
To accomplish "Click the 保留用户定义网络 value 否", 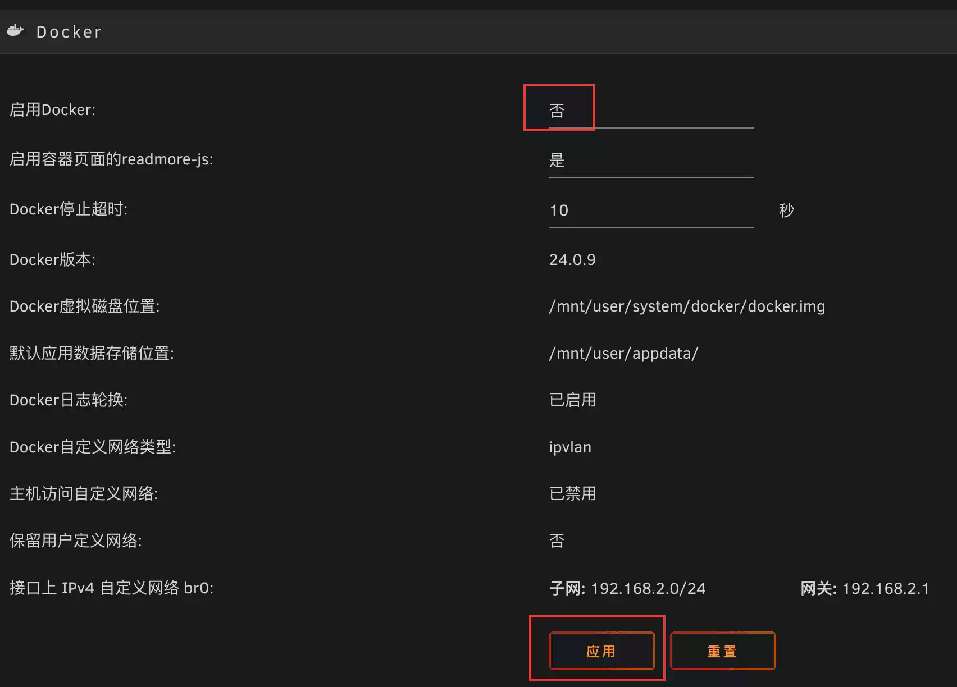I will (x=557, y=541).
